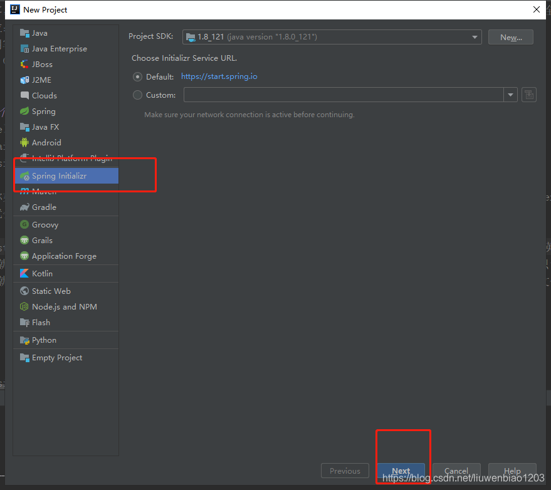
Task: Select Flash in the project list
Action: tap(66, 323)
